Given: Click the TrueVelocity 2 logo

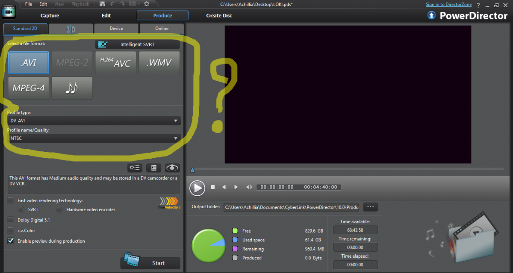Looking at the screenshot, I should pos(170,203).
